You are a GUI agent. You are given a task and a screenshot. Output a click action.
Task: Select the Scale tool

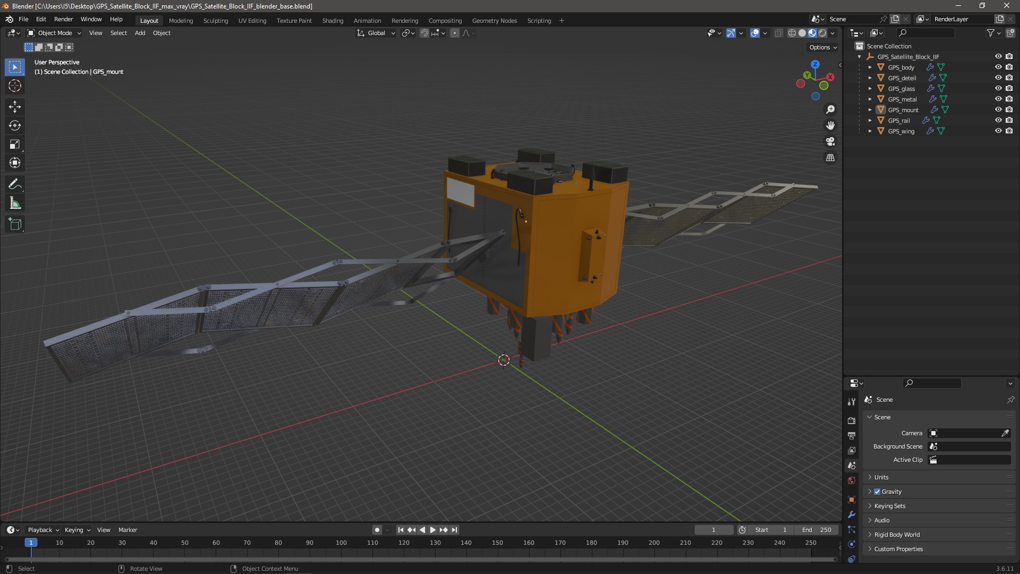15,144
